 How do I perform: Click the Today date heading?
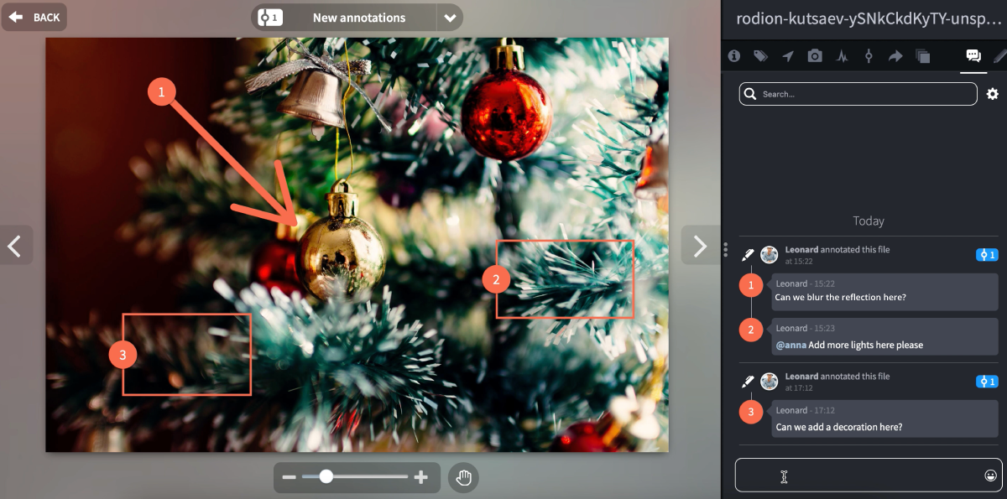tap(869, 221)
